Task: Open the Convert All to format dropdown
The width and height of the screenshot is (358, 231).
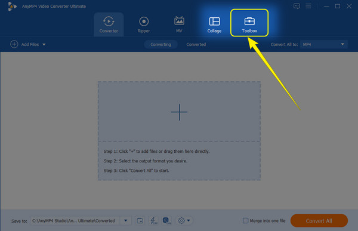Action: tap(324, 44)
